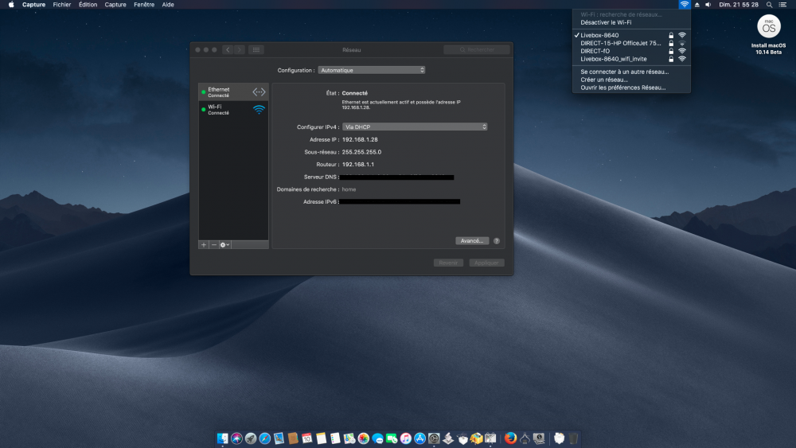This screenshot has width=796, height=448.
Task: Launch Siri from the Dock
Action: tap(236, 438)
